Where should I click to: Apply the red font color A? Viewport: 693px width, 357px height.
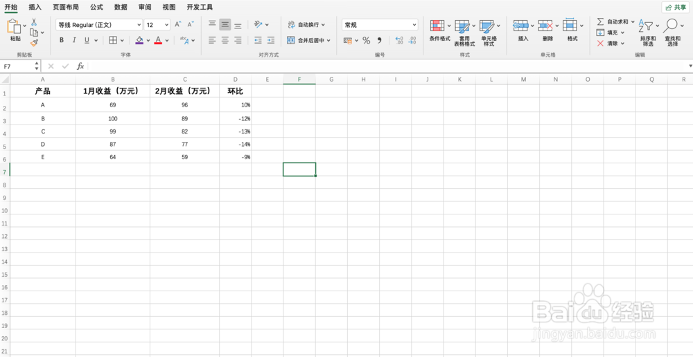pyautogui.click(x=158, y=40)
